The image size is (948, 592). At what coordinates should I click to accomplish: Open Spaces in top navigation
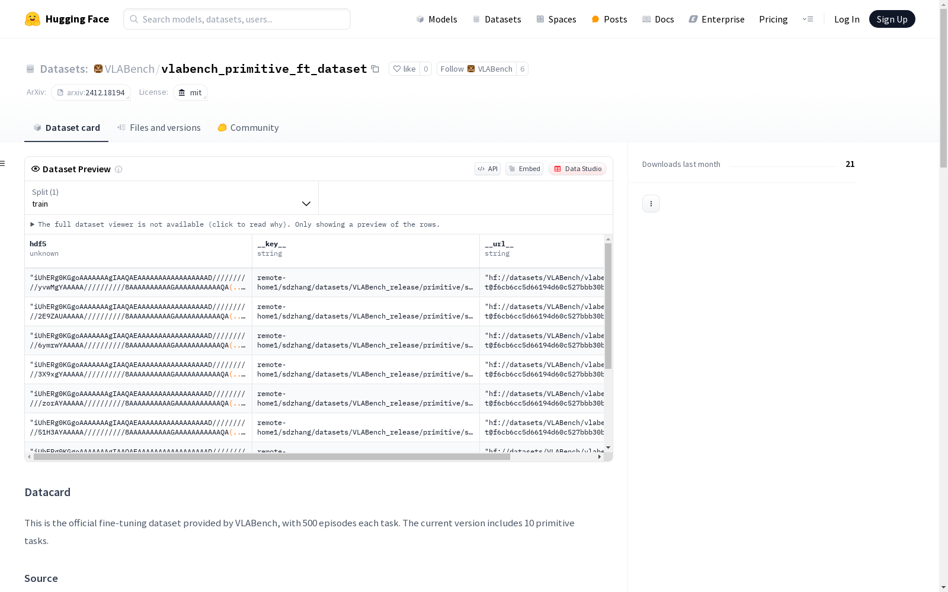pyautogui.click(x=556, y=19)
